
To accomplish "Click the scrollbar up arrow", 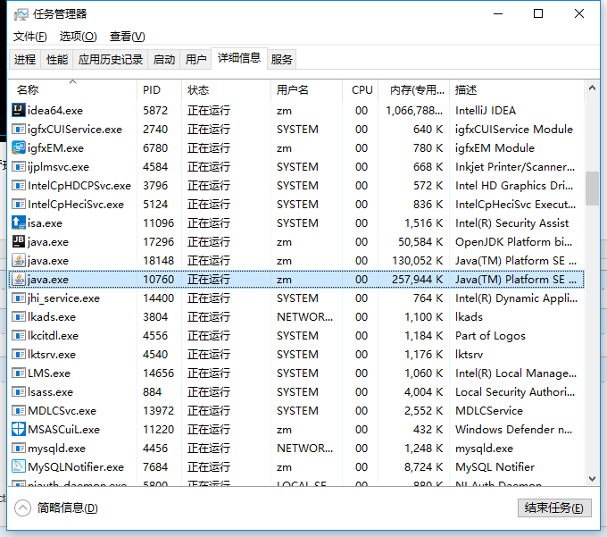I will (x=592, y=88).
